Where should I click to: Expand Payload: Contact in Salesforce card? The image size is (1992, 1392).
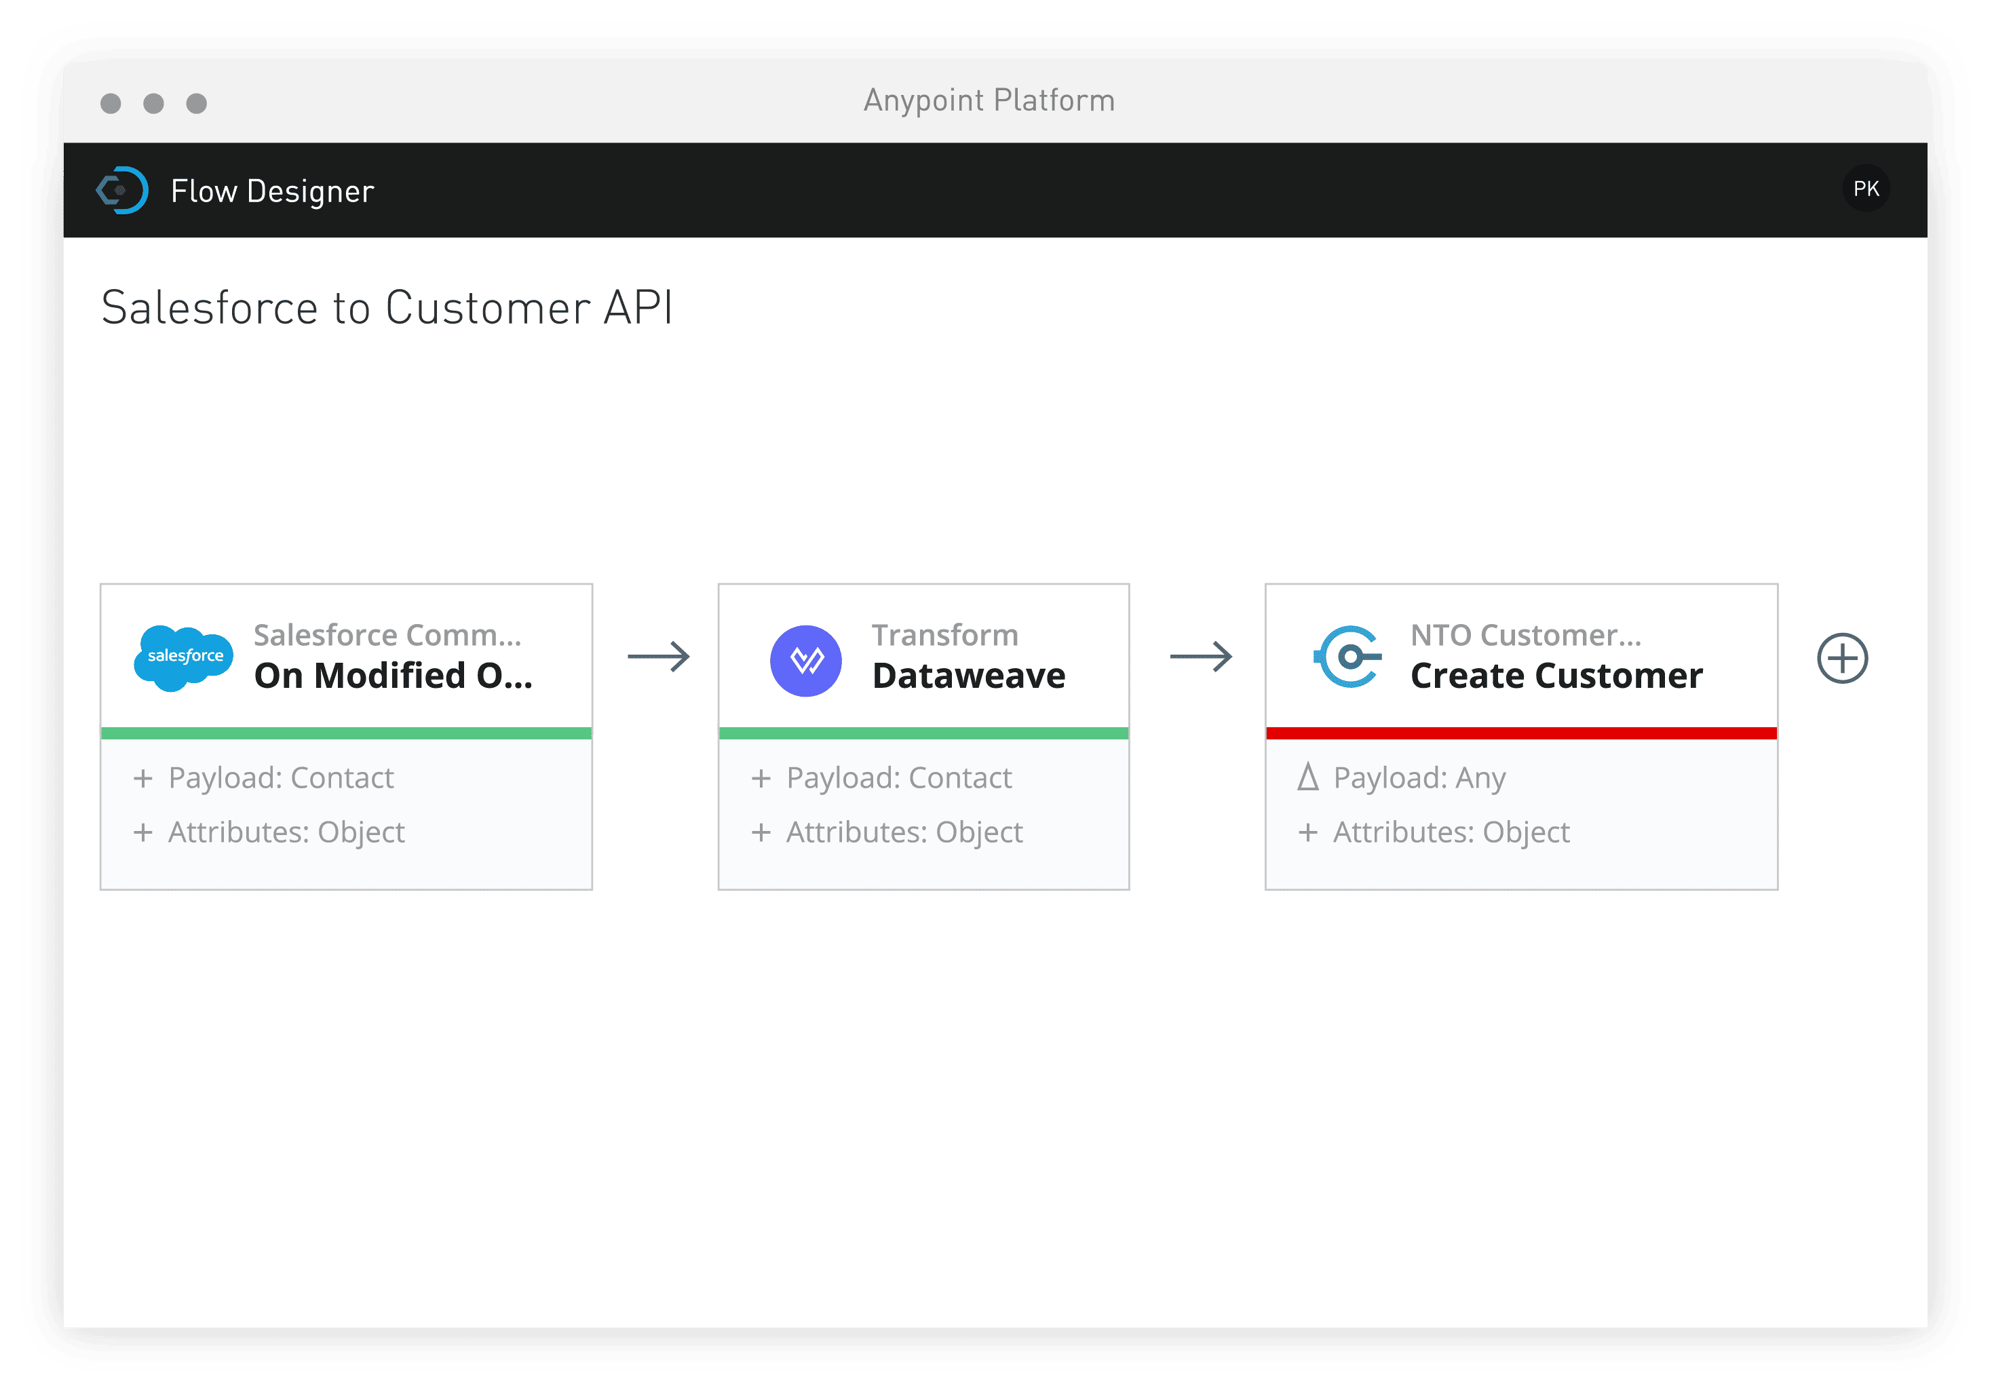pos(143,778)
